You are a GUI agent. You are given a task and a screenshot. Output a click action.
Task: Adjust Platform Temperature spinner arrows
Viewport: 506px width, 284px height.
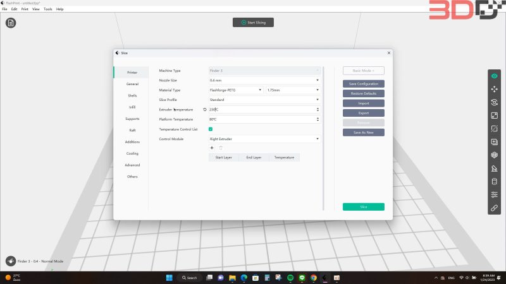[x=318, y=119]
